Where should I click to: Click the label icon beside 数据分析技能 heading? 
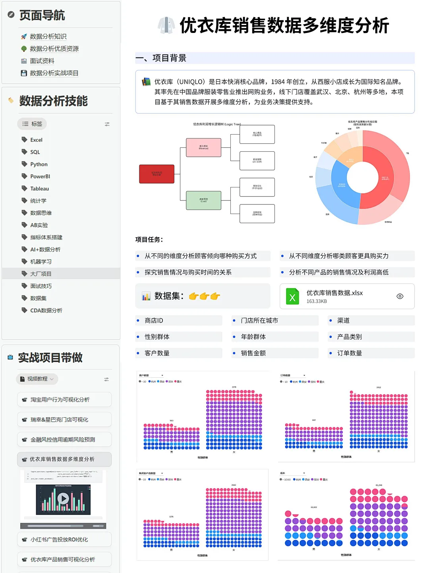point(11,100)
